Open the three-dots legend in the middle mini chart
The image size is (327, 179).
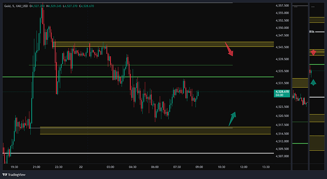coord(296,7)
